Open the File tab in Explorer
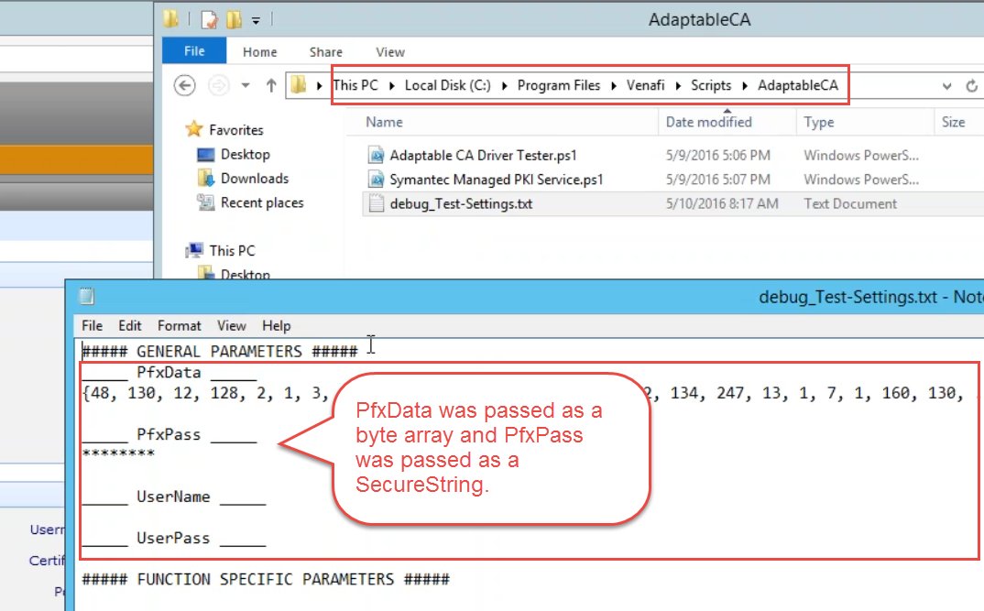 point(194,52)
